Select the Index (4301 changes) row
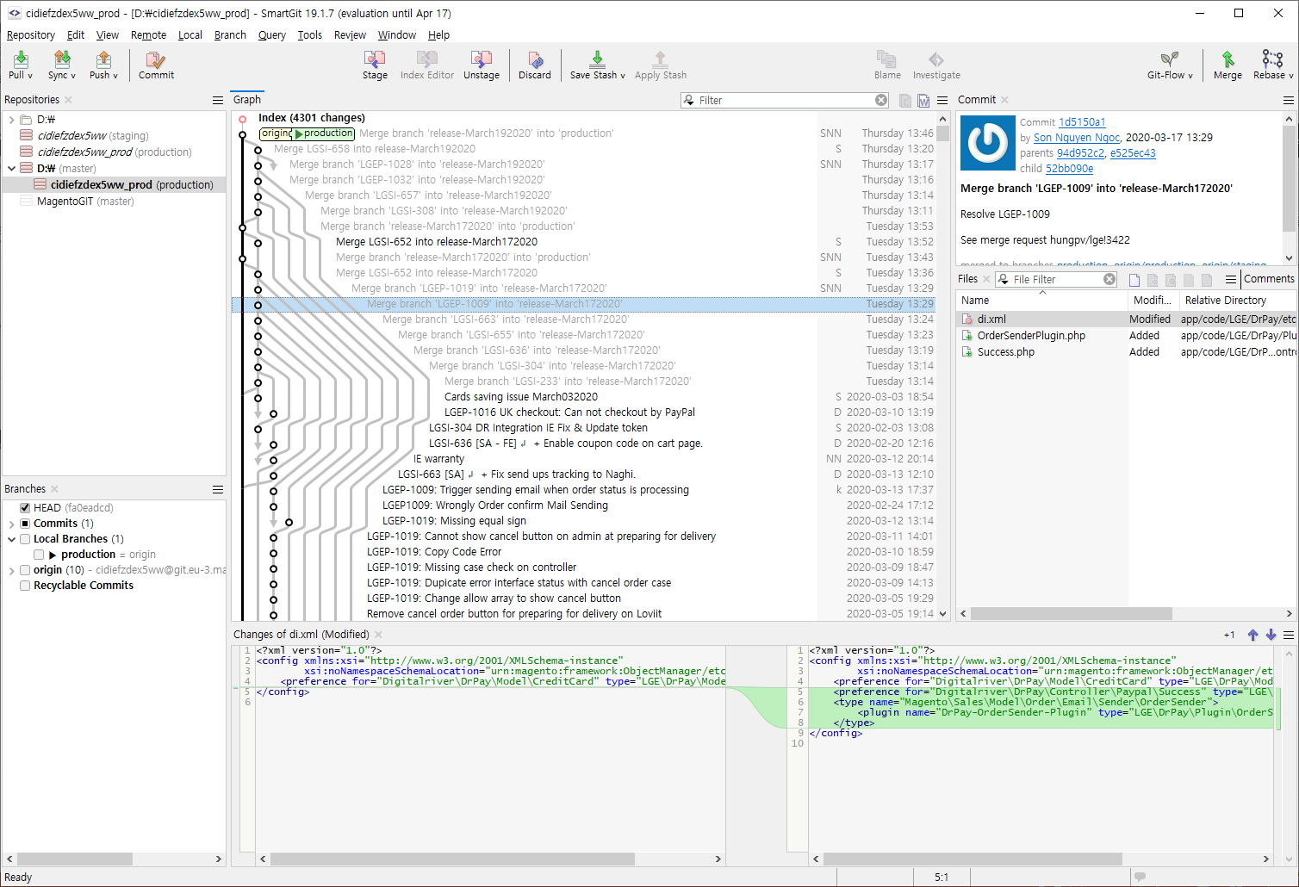Image resolution: width=1299 pixels, height=887 pixels. coord(312,118)
